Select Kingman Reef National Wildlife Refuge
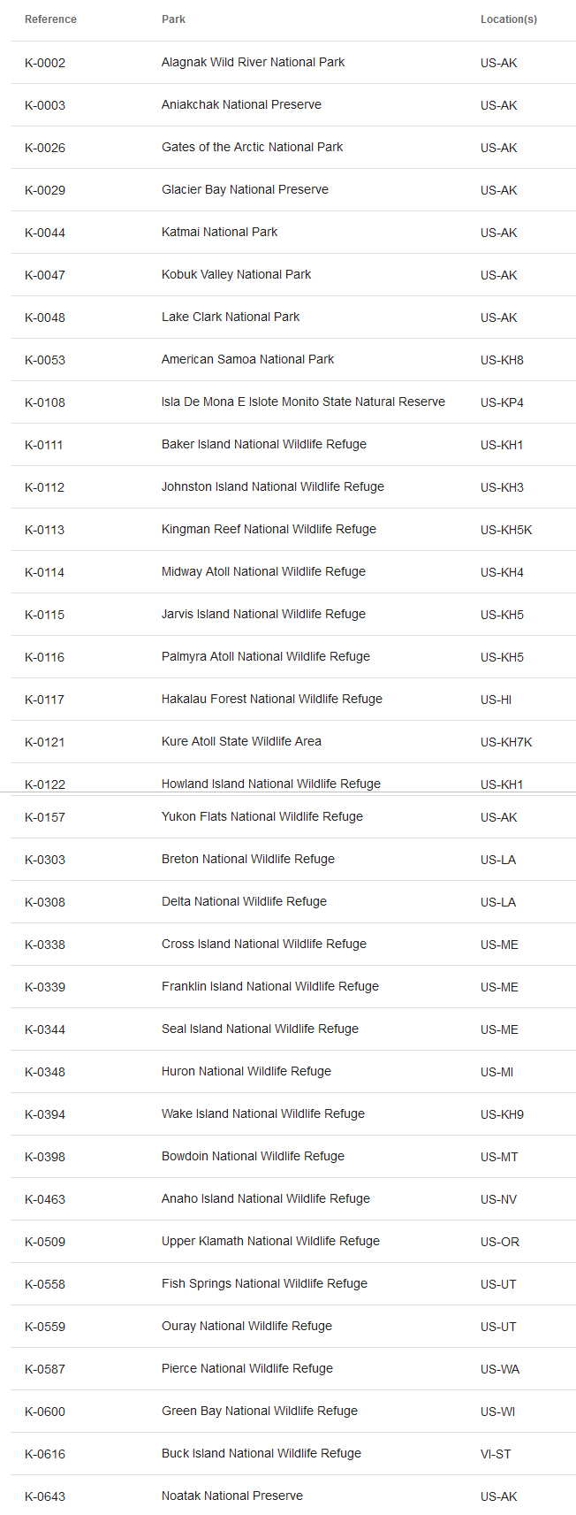The width and height of the screenshot is (576, 1515). (x=269, y=529)
